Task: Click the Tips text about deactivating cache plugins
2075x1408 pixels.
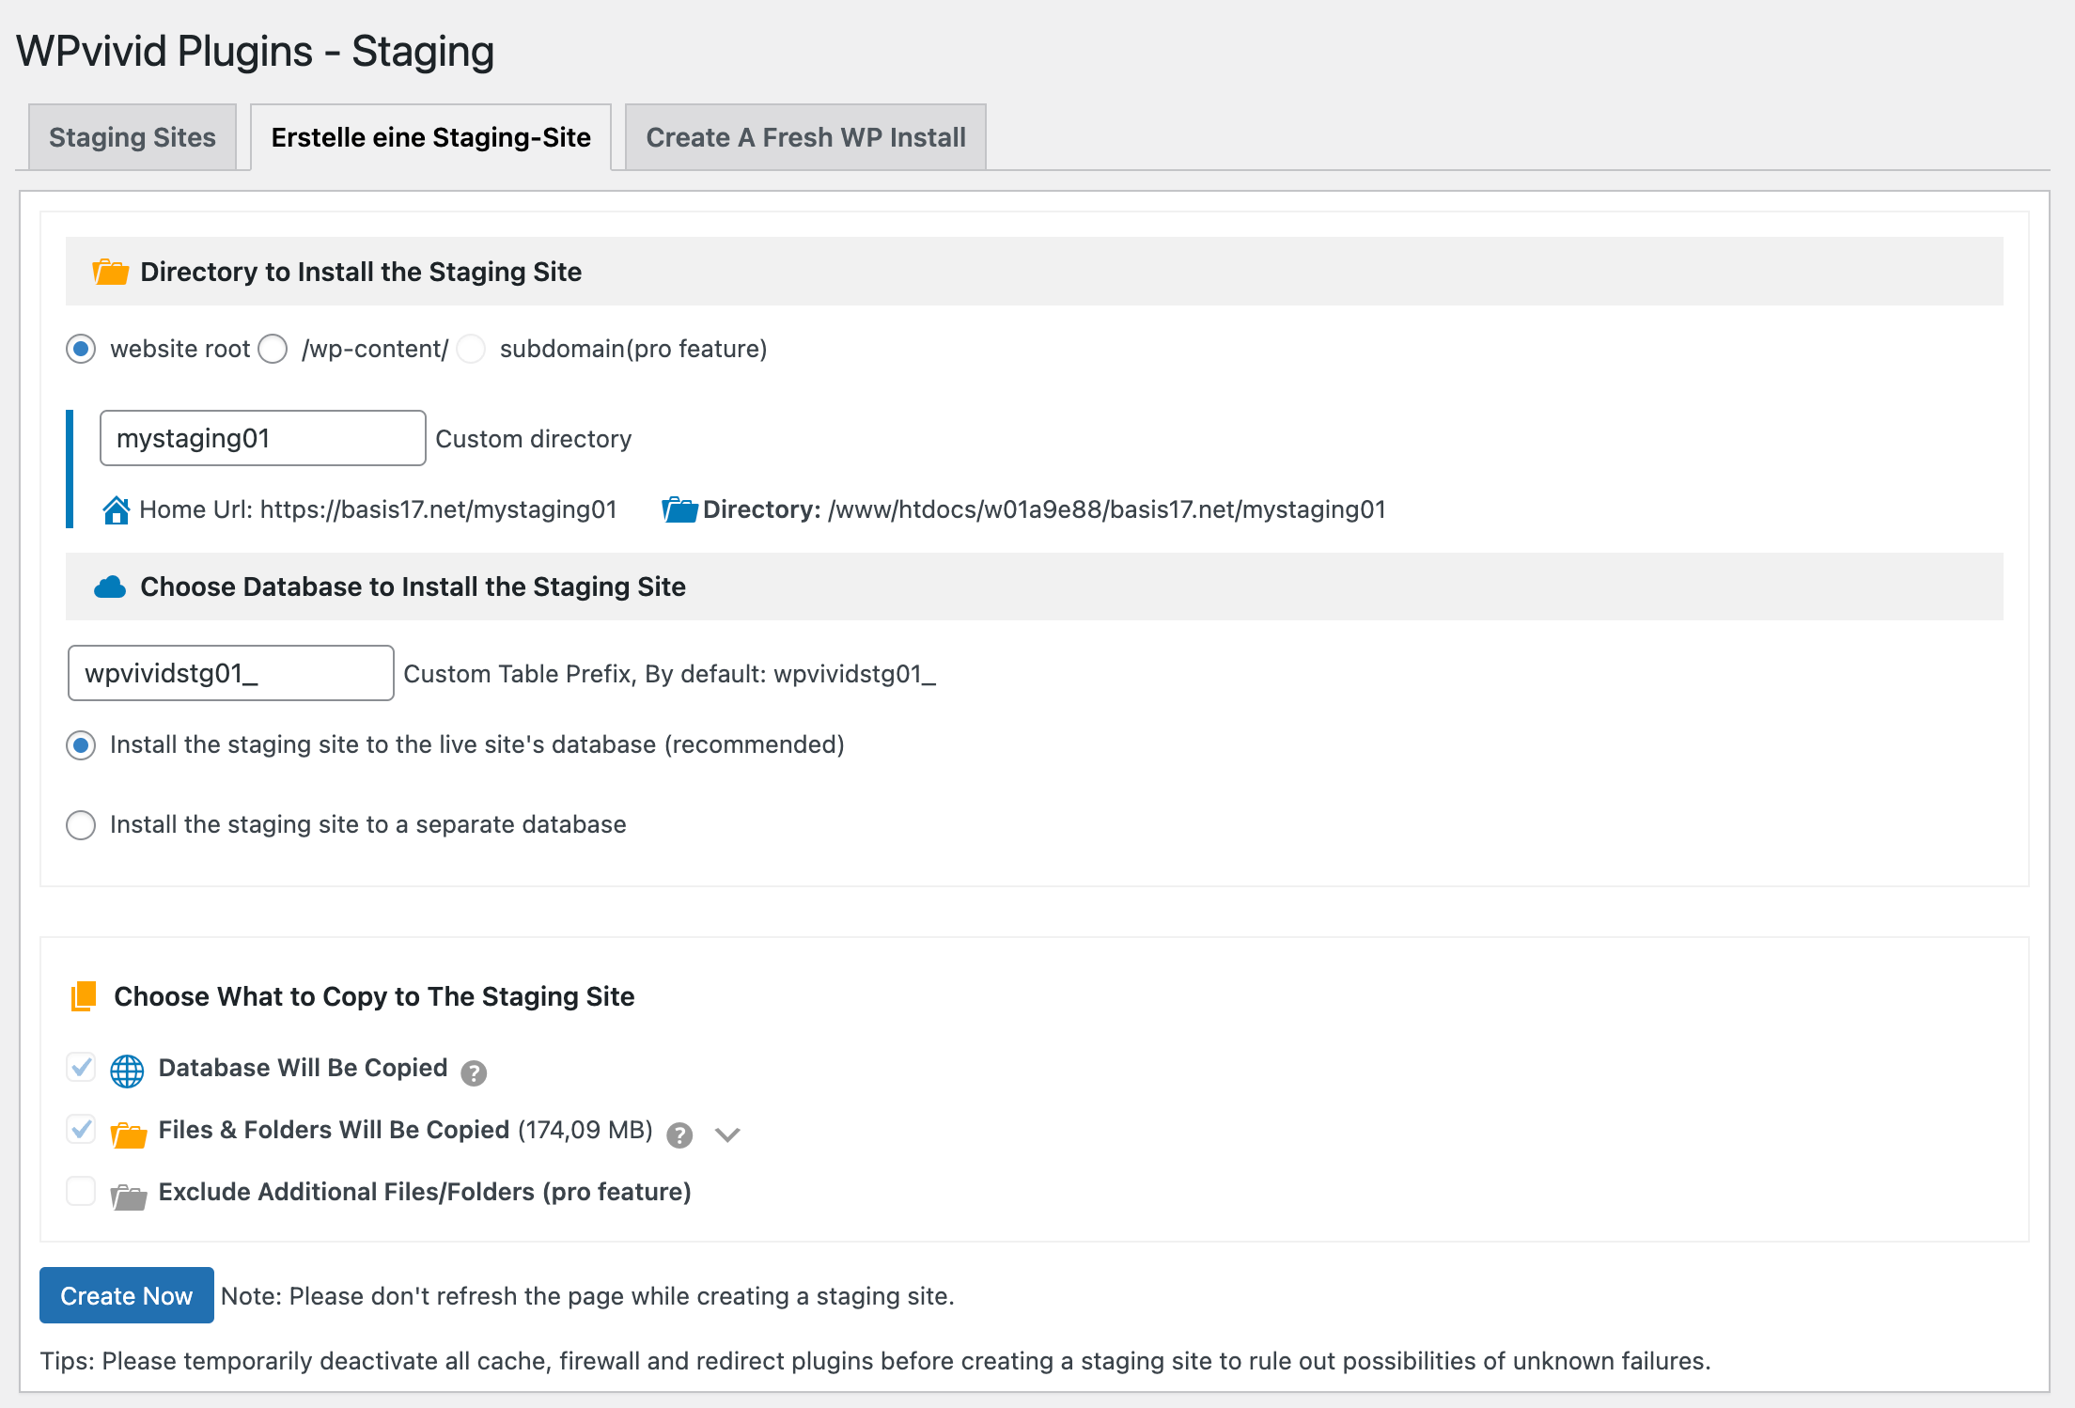Action: click(875, 1361)
